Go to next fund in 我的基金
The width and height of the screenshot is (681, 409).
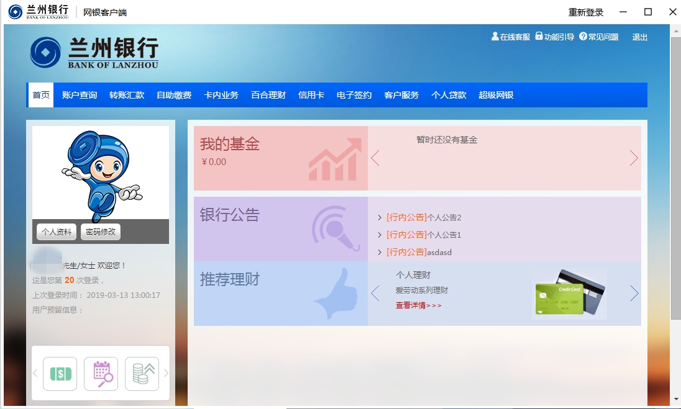click(634, 158)
